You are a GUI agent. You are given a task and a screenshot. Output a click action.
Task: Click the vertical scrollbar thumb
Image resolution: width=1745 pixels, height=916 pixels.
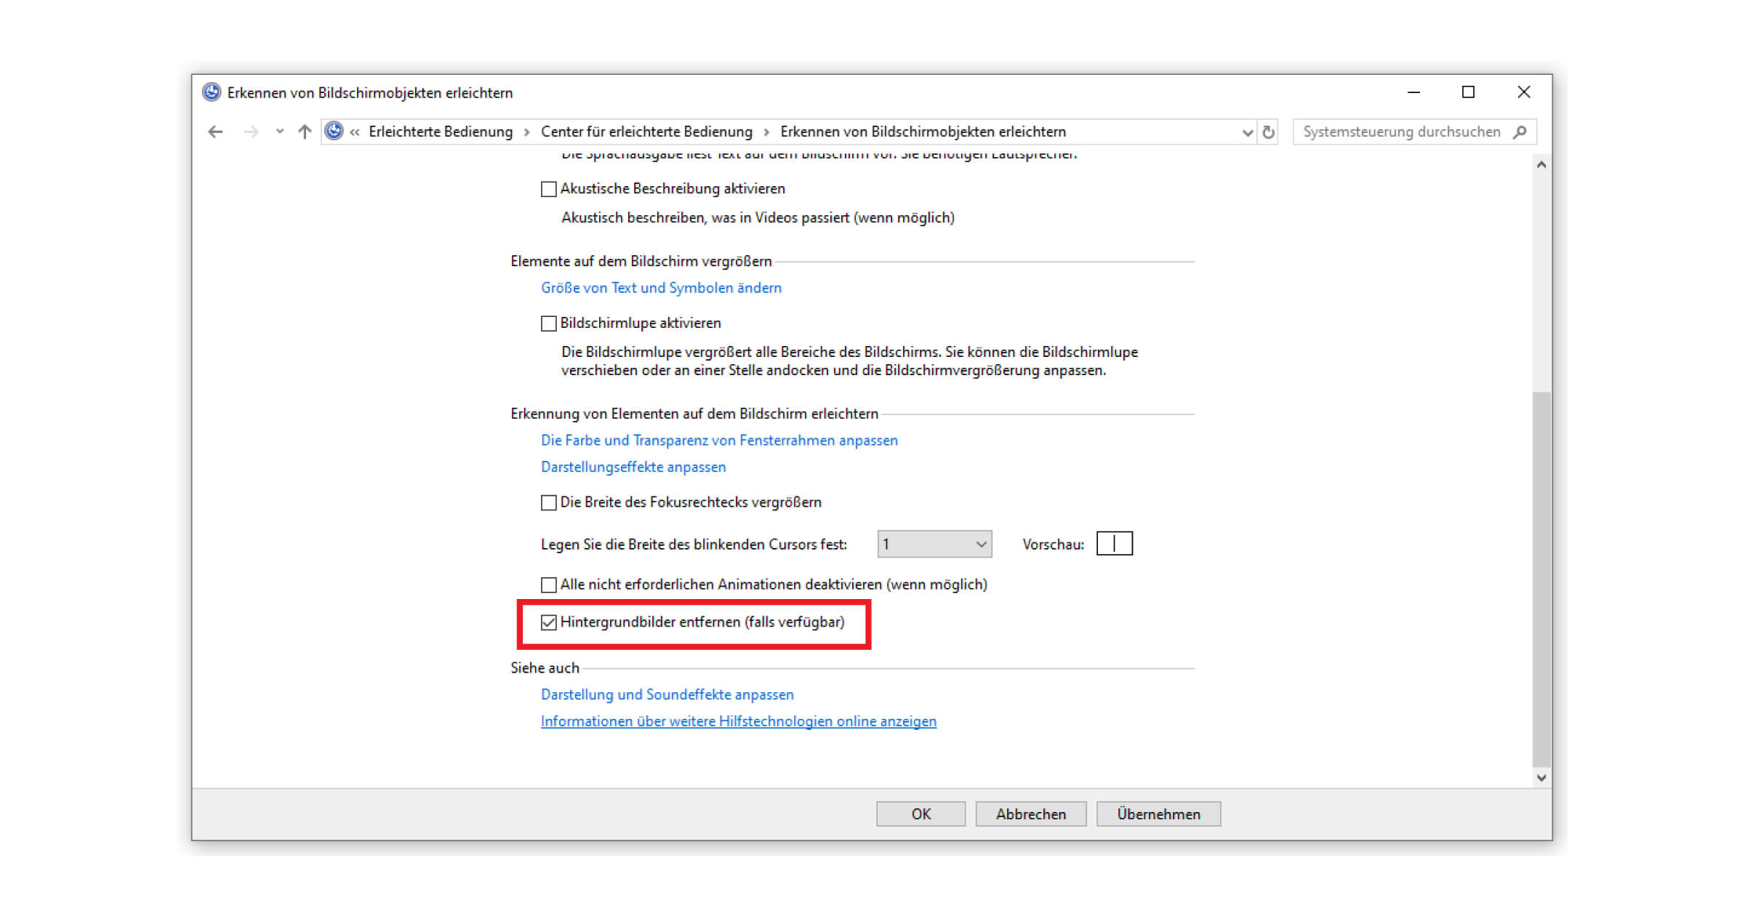coord(1541,579)
